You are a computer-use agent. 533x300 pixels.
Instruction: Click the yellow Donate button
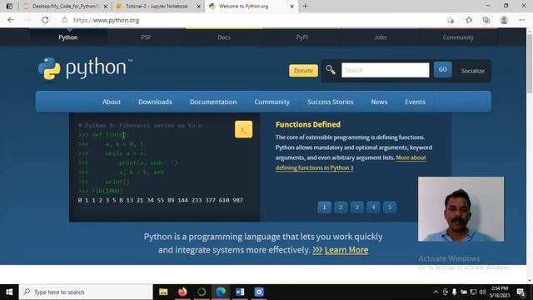[303, 70]
